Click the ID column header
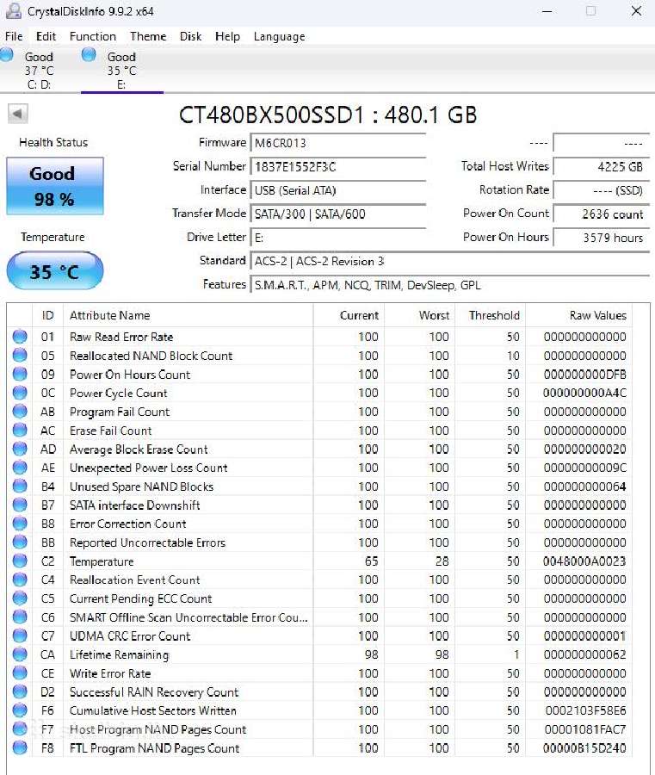 point(48,315)
